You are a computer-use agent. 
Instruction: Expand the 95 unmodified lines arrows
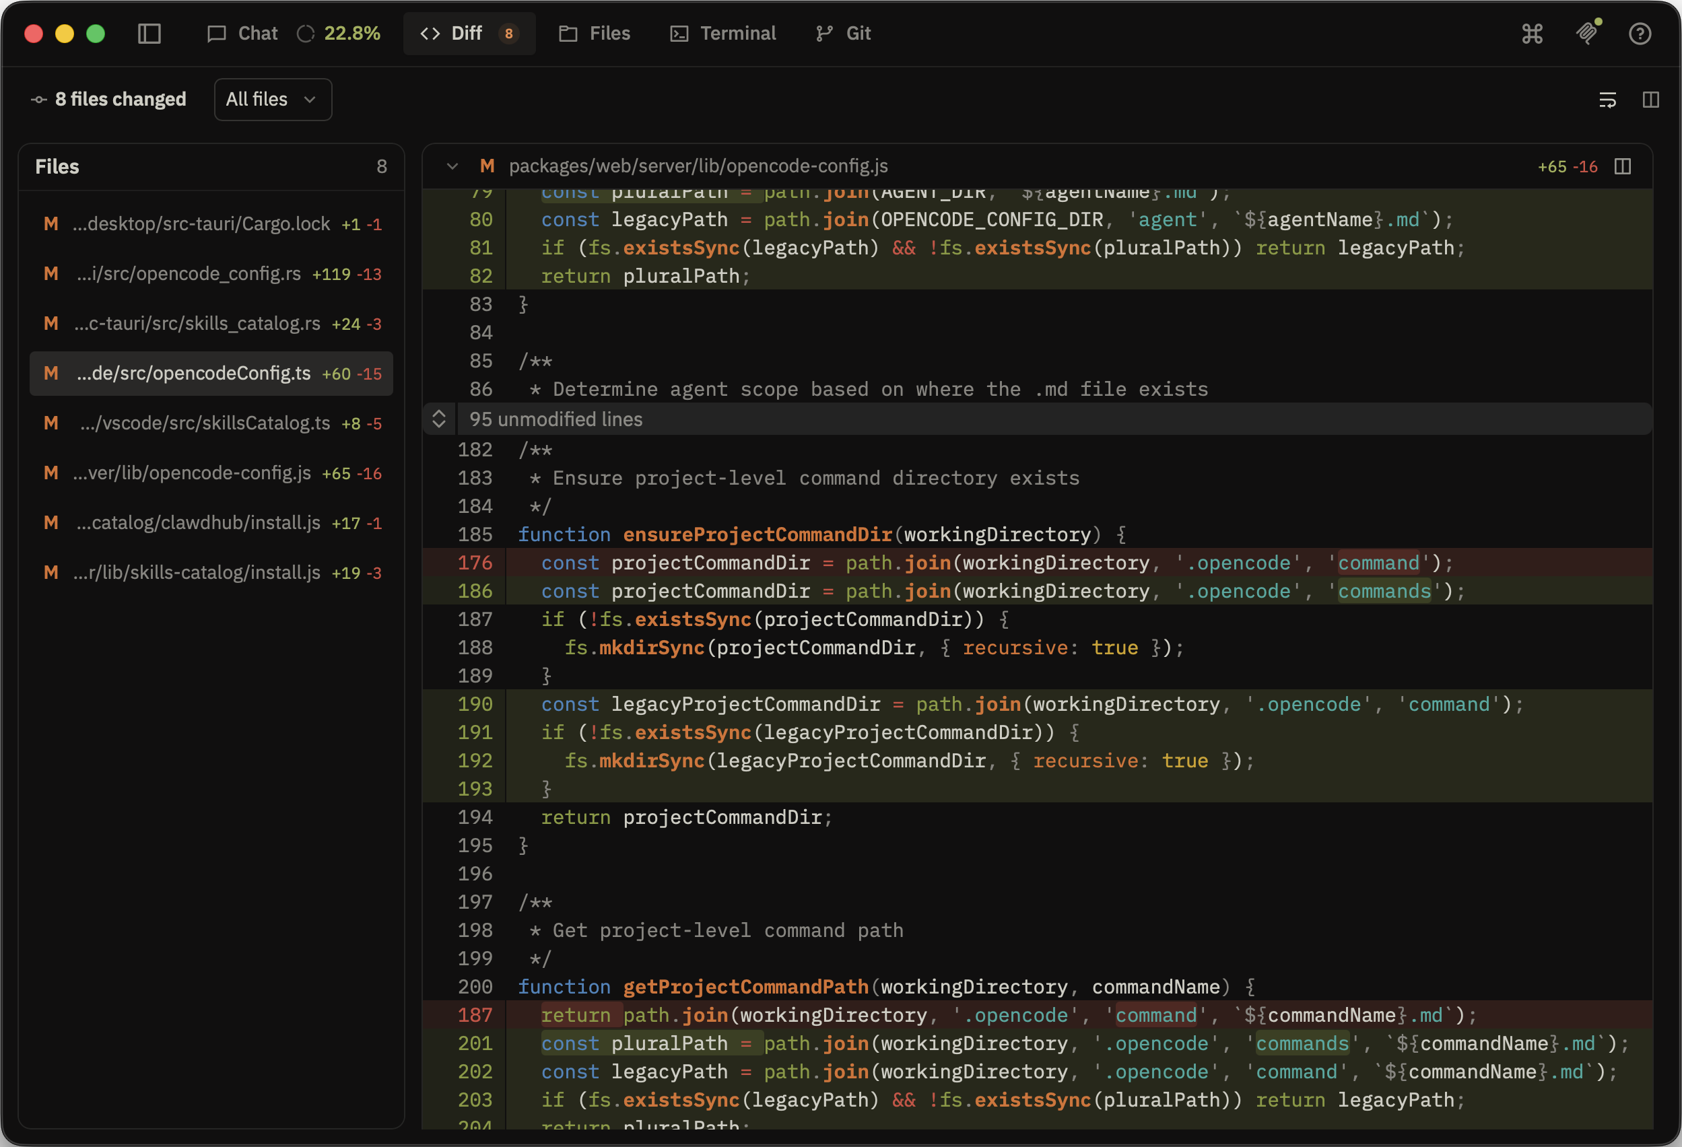pyautogui.click(x=438, y=419)
